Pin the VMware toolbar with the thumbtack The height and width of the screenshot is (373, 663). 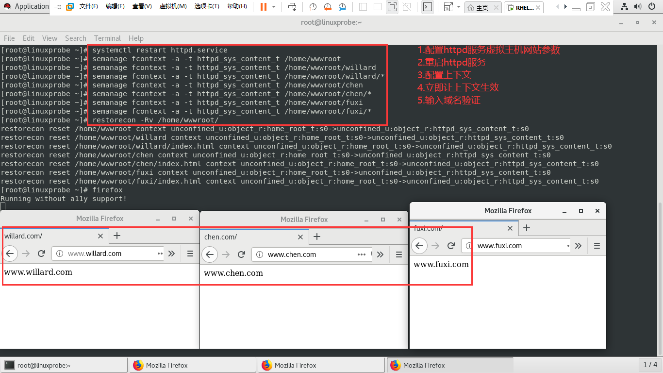pos(59,6)
